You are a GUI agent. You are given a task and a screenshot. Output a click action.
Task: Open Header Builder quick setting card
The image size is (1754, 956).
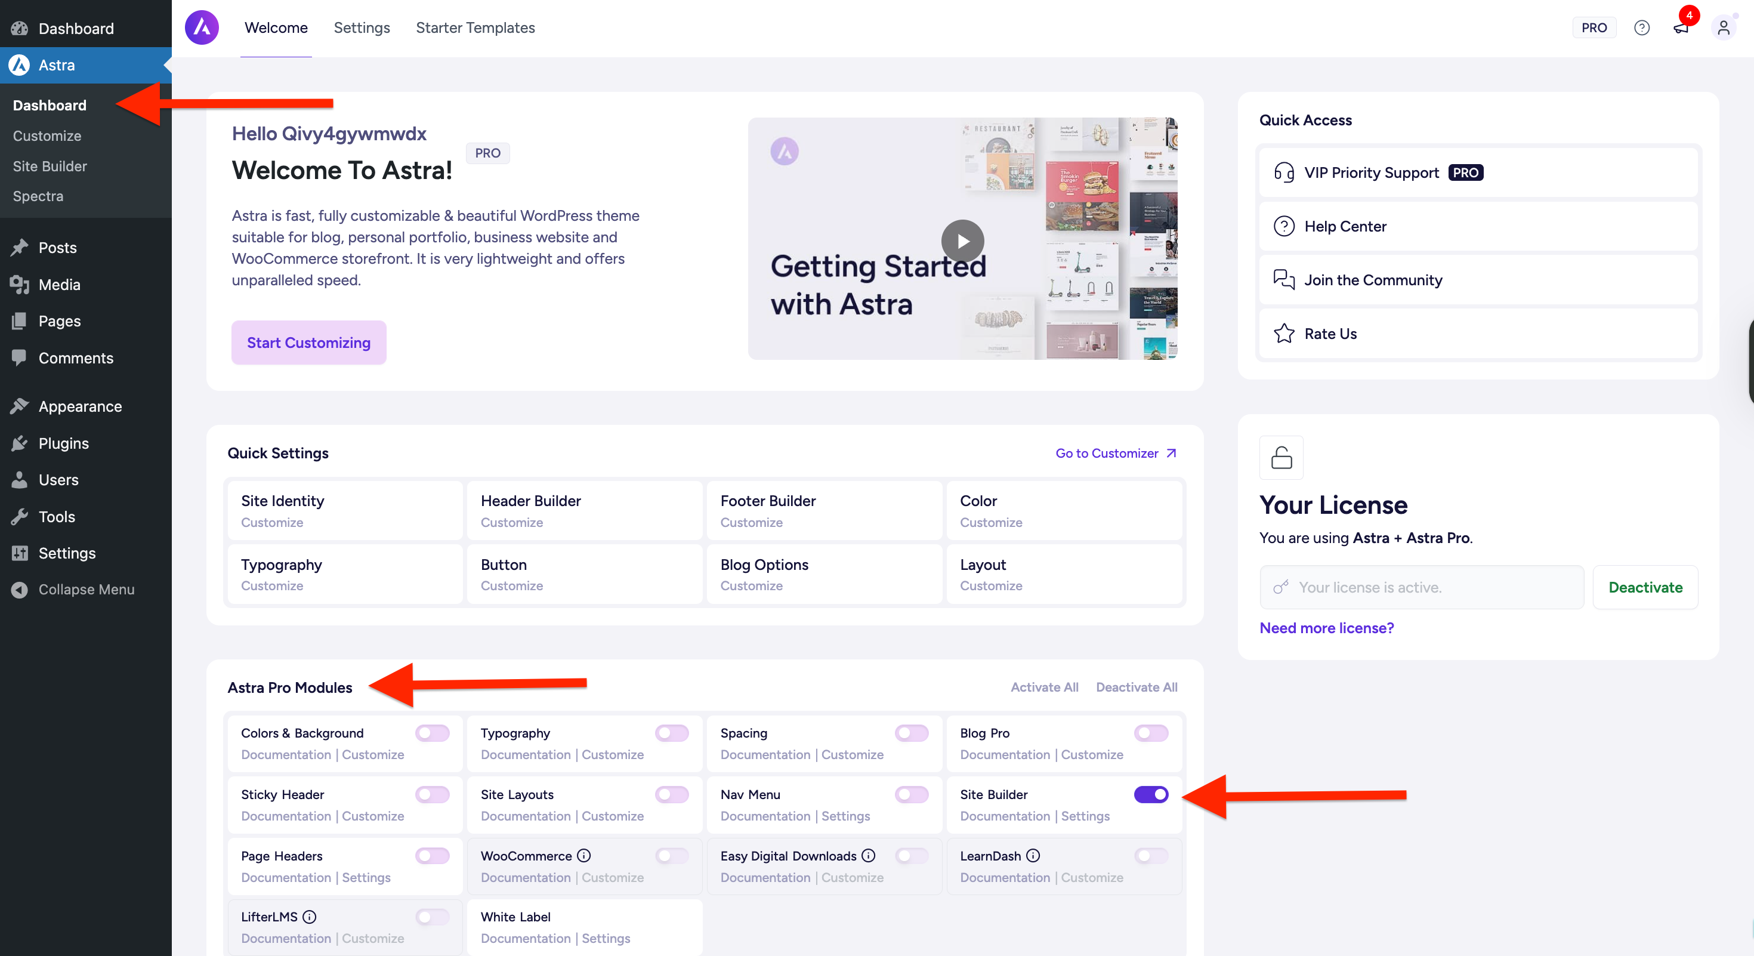585,511
